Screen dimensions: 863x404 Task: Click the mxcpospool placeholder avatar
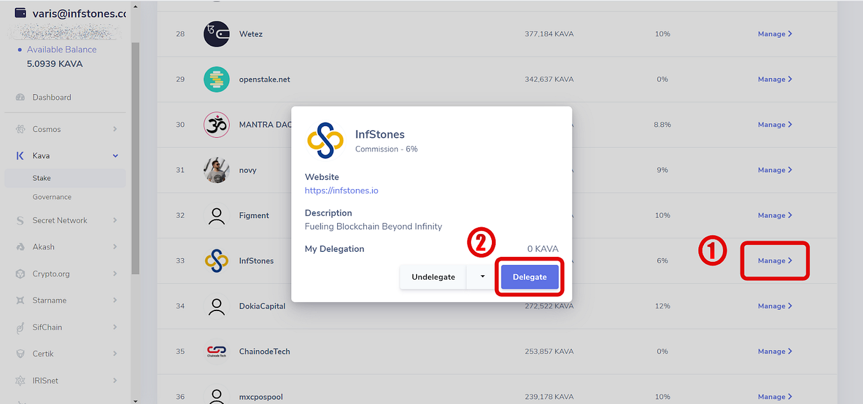[216, 395]
